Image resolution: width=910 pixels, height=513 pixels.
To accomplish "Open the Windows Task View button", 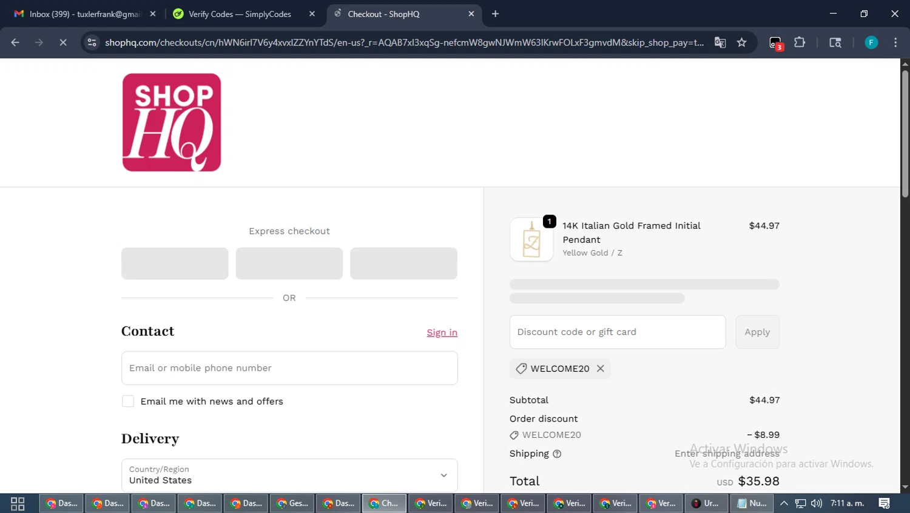I will coord(18,503).
